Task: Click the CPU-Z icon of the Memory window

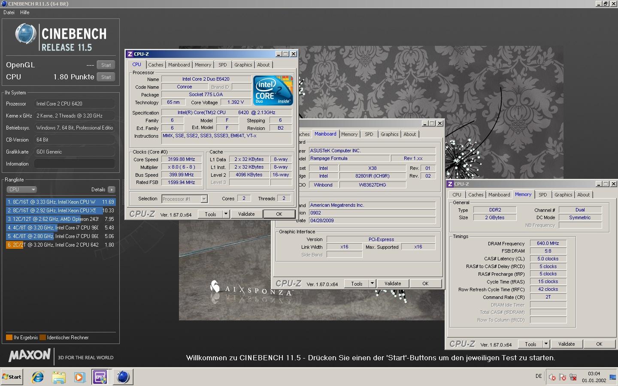Action: (x=450, y=184)
